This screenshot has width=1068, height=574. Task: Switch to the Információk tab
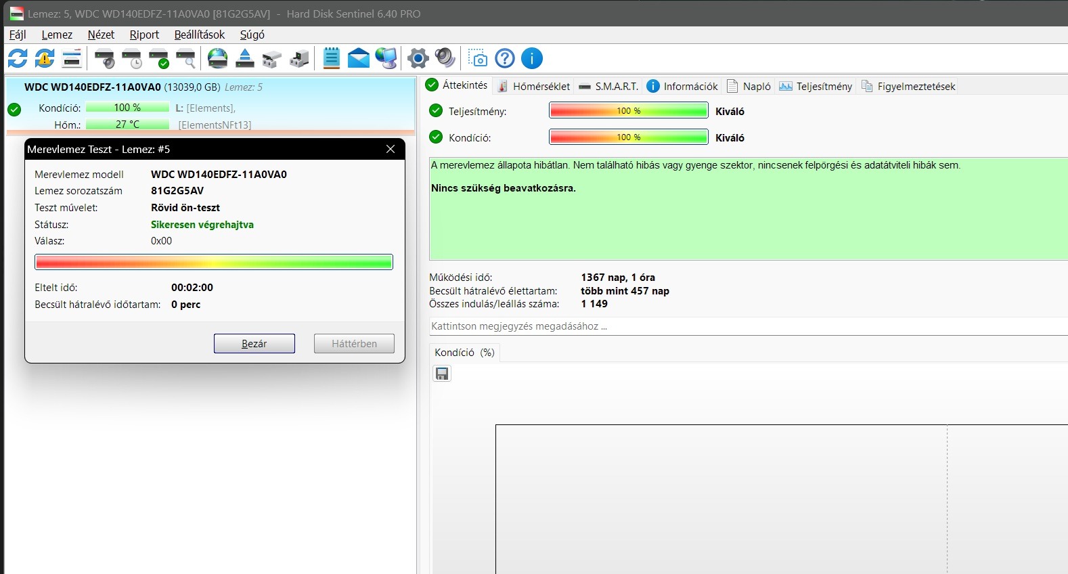pos(682,86)
